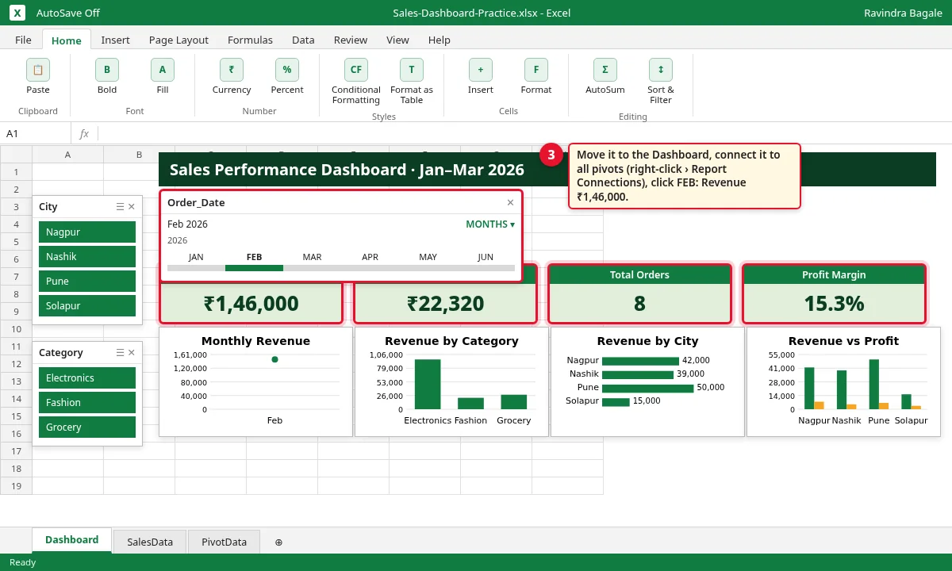
Task: Click the Insert cells icon
Action: [481, 70]
